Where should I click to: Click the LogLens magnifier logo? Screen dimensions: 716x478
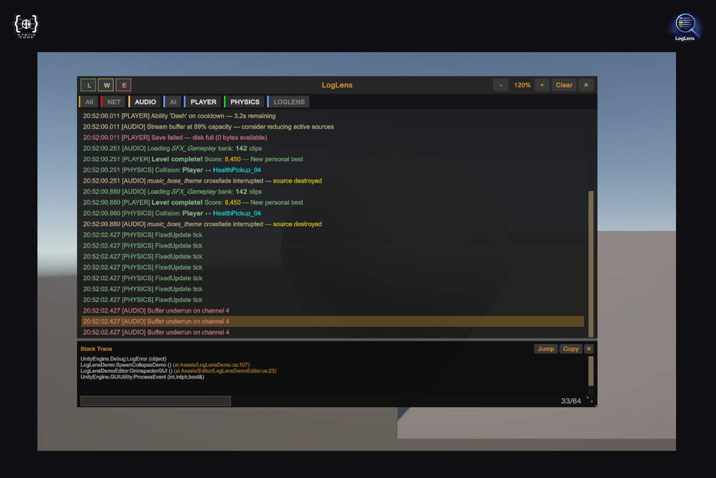click(684, 26)
